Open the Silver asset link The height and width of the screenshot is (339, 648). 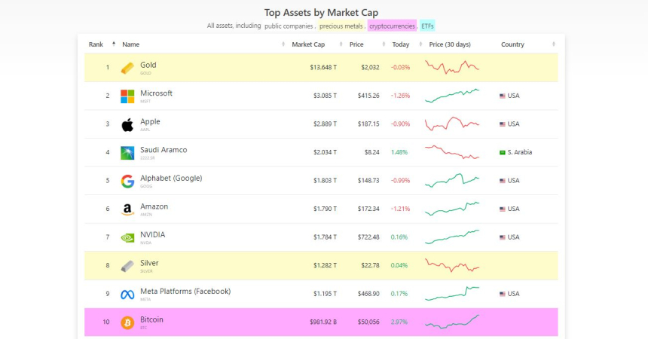click(x=149, y=263)
